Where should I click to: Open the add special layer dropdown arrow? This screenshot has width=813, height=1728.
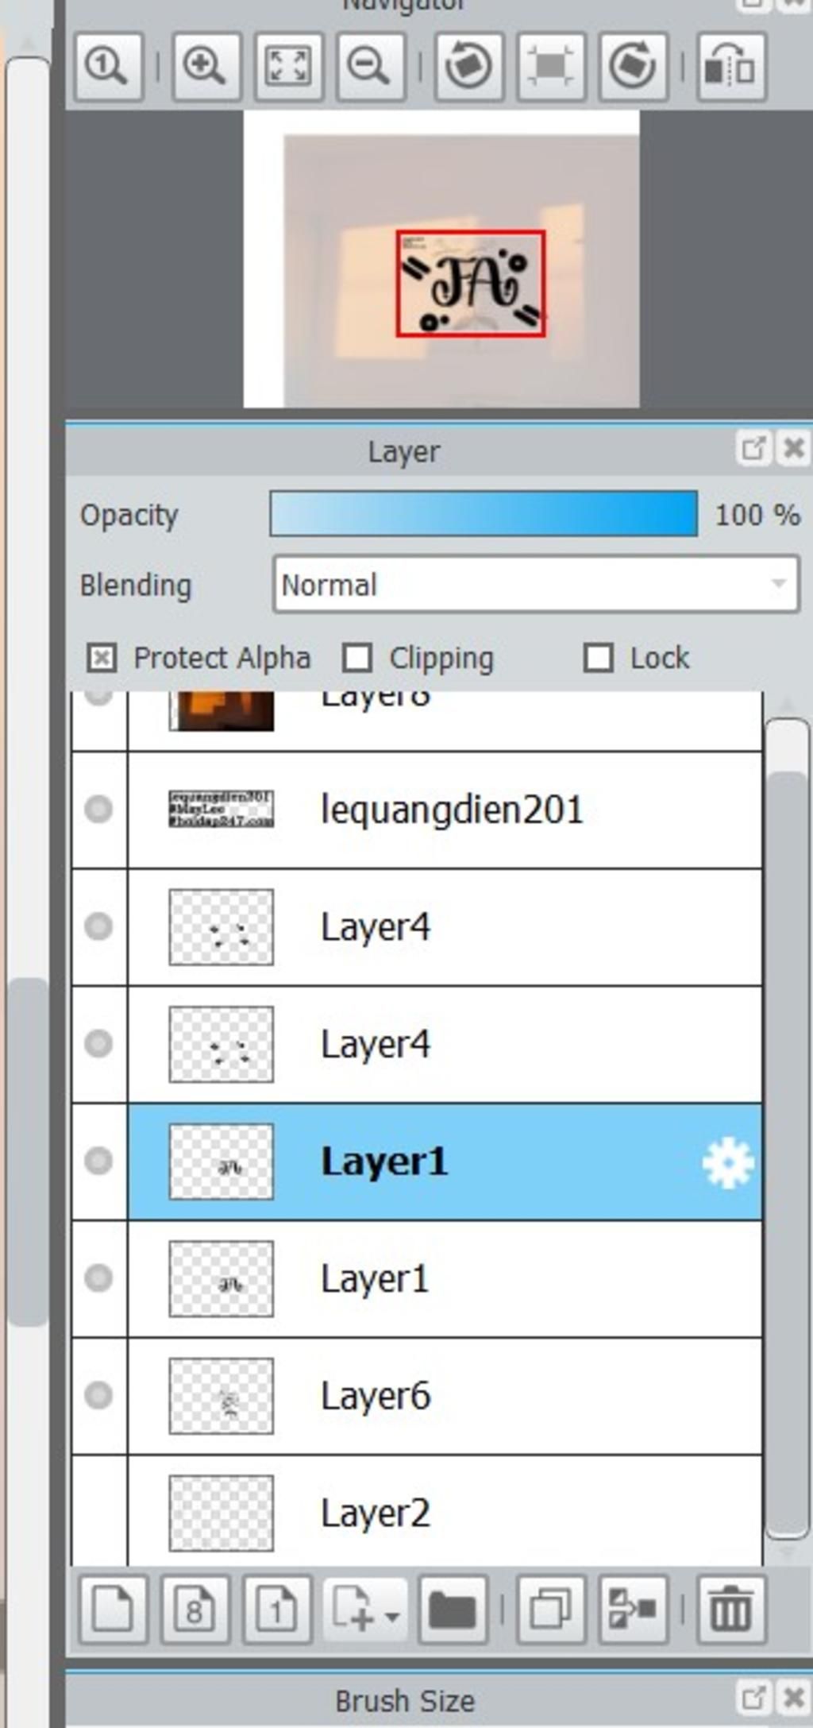click(391, 1616)
